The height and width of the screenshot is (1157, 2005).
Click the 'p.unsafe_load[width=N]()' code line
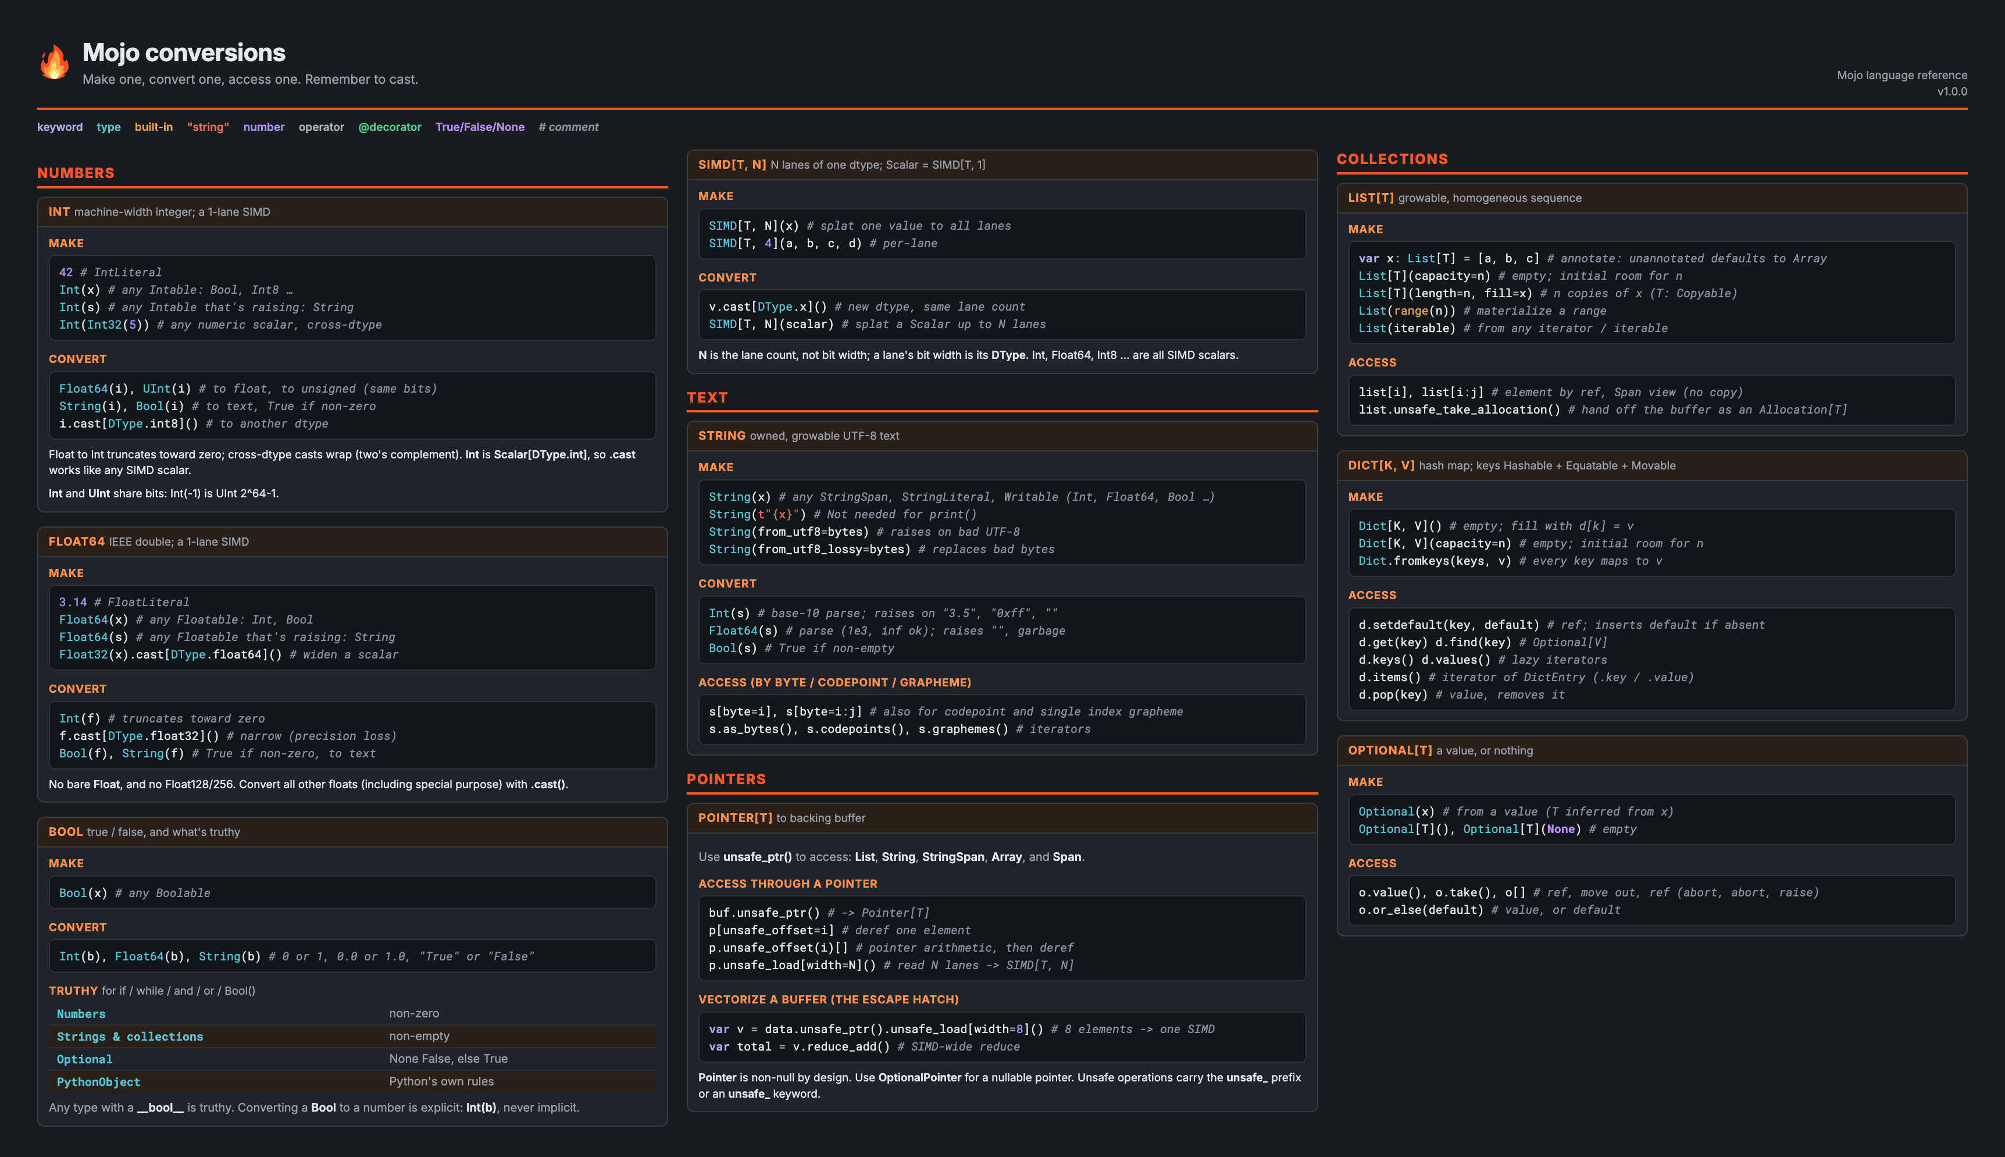point(891,966)
